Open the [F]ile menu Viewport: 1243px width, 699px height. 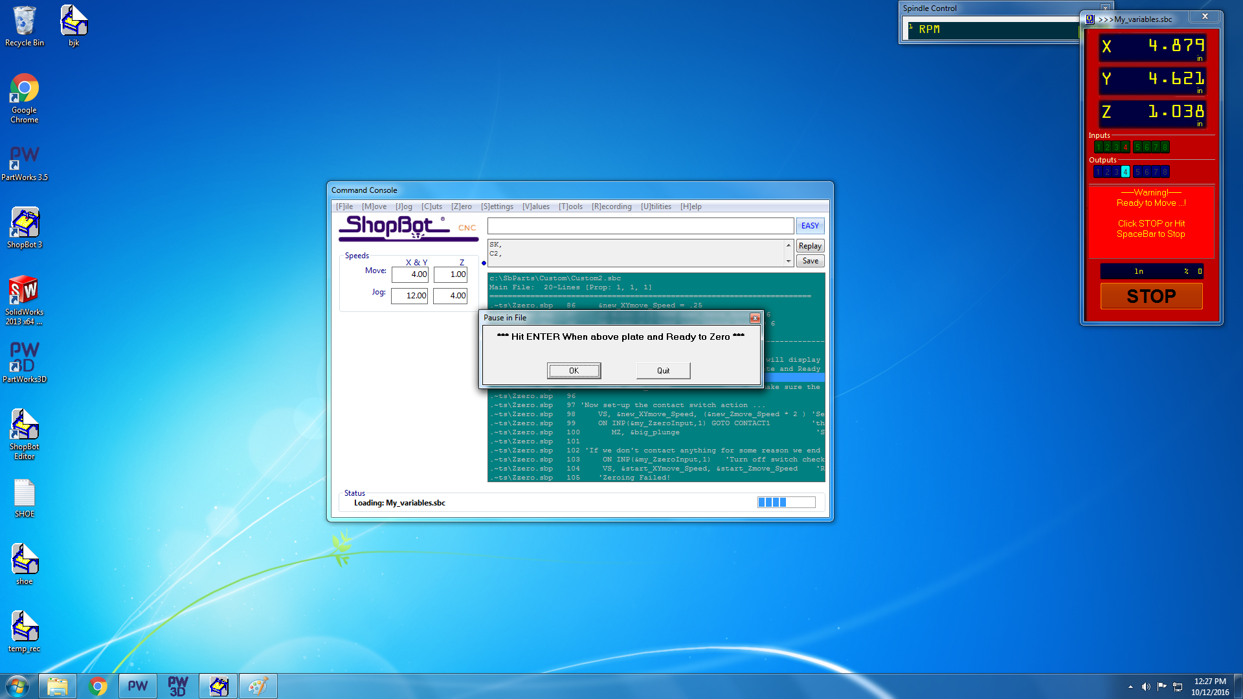[x=344, y=206]
